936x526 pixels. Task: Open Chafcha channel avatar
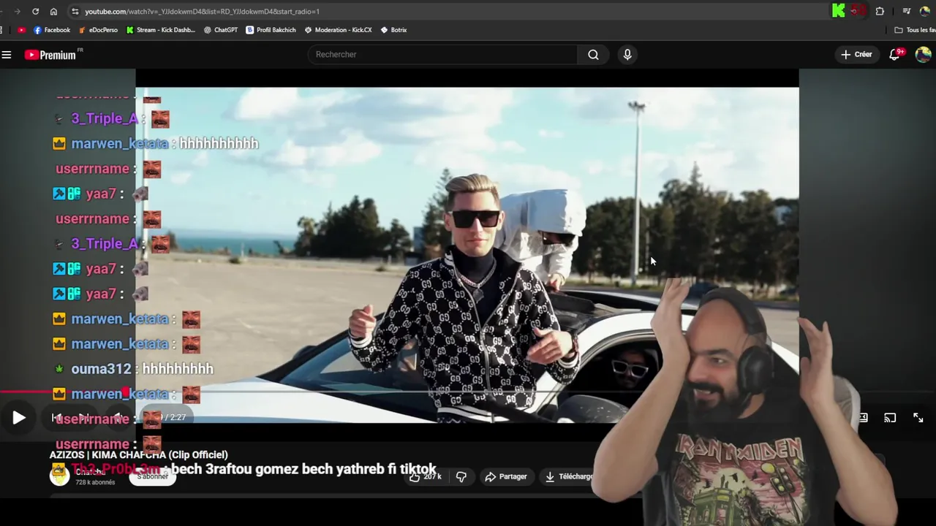tap(59, 476)
